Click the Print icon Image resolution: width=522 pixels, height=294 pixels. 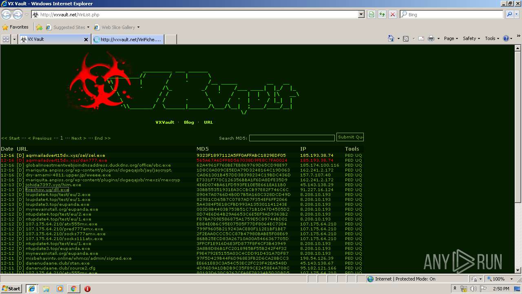[x=431, y=38]
